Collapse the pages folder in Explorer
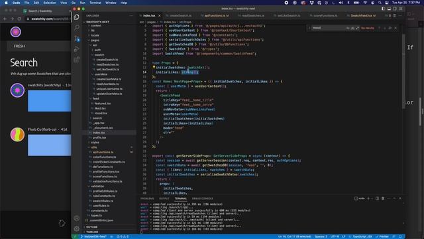424x239 pixels. [95, 40]
